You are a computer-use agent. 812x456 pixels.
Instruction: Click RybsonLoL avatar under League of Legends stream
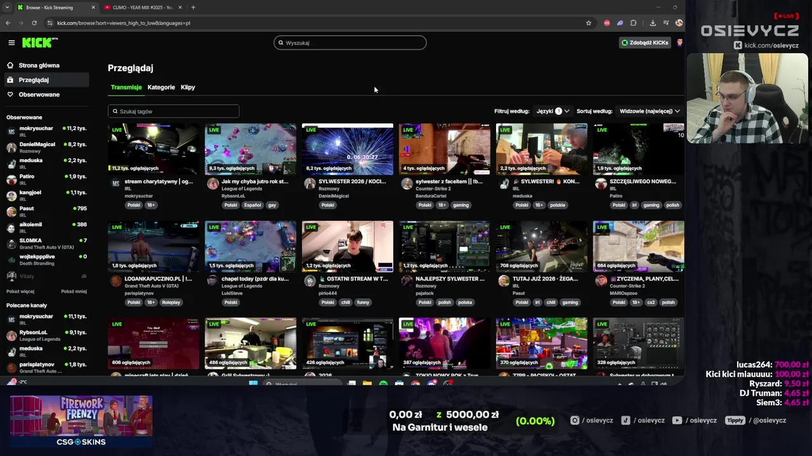(x=213, y=184)
